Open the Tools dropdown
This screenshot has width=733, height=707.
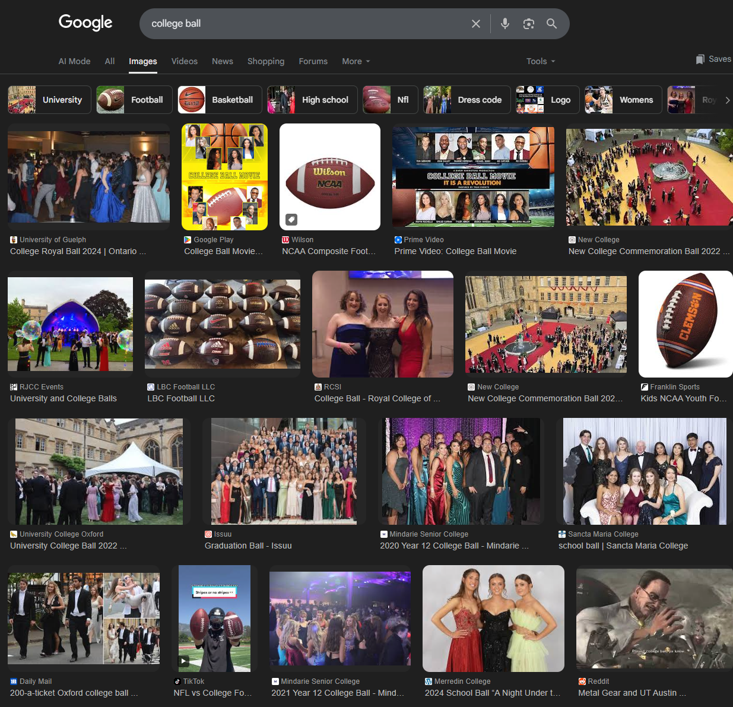point(541,61)
